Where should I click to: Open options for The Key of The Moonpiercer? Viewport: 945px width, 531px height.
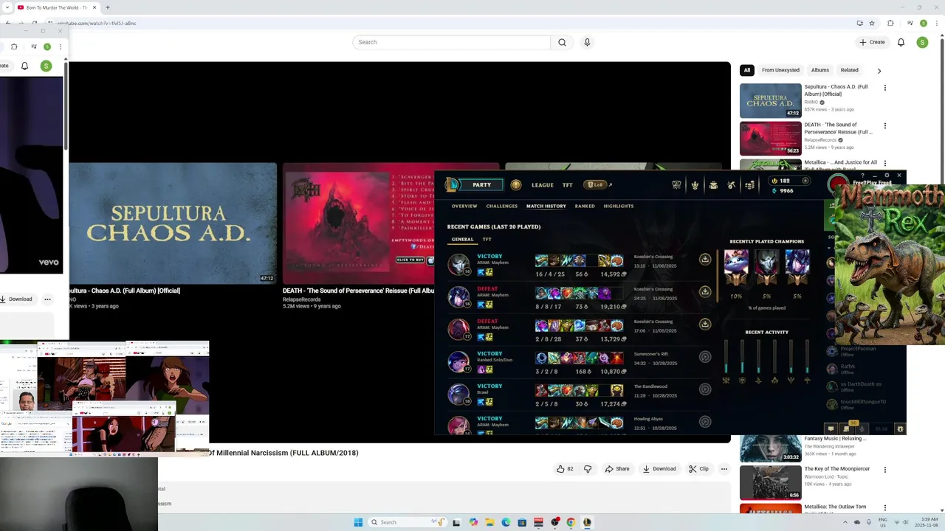[x=885, y=470]
